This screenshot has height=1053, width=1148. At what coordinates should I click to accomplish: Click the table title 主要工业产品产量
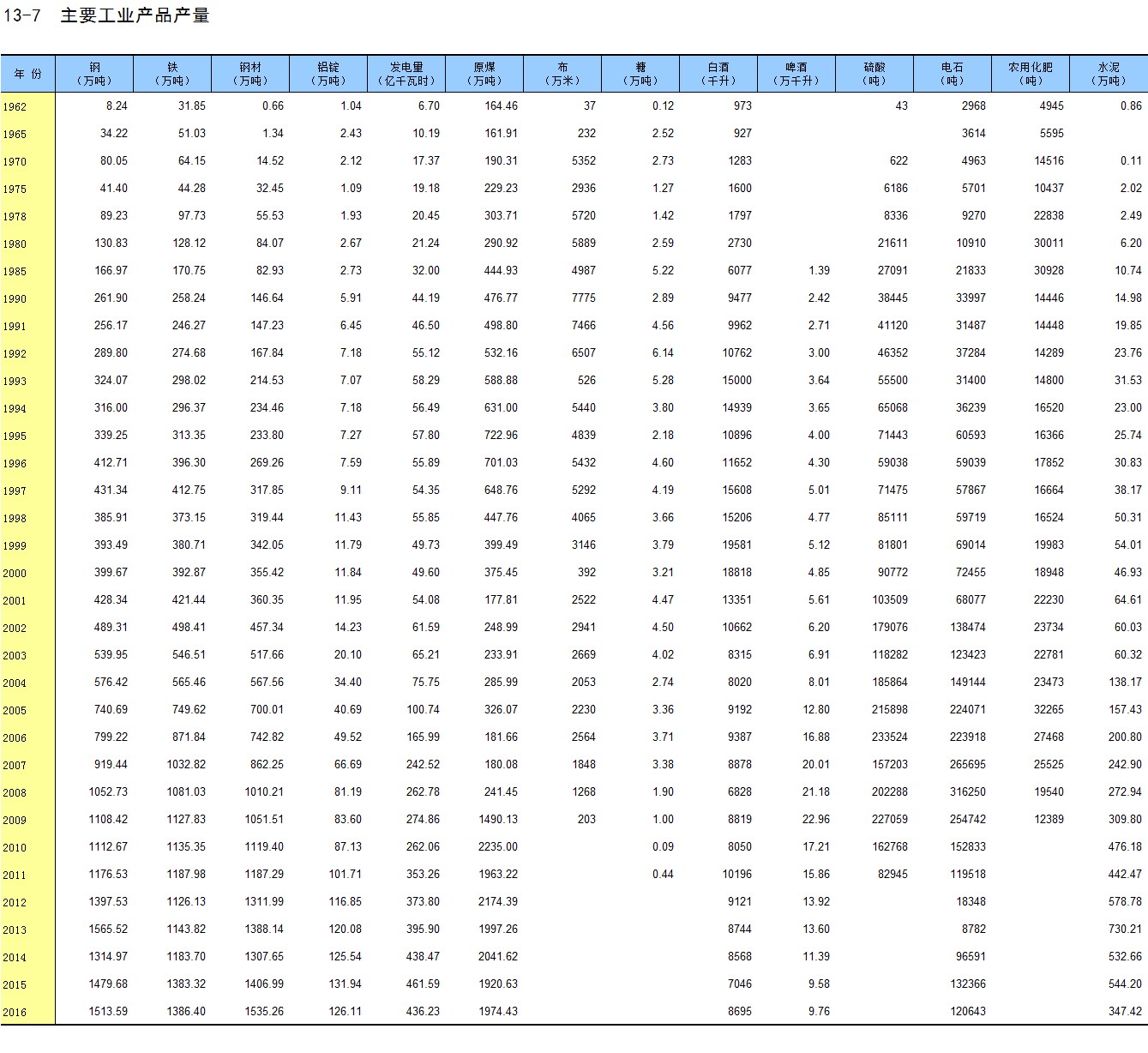tap(135, 15)
